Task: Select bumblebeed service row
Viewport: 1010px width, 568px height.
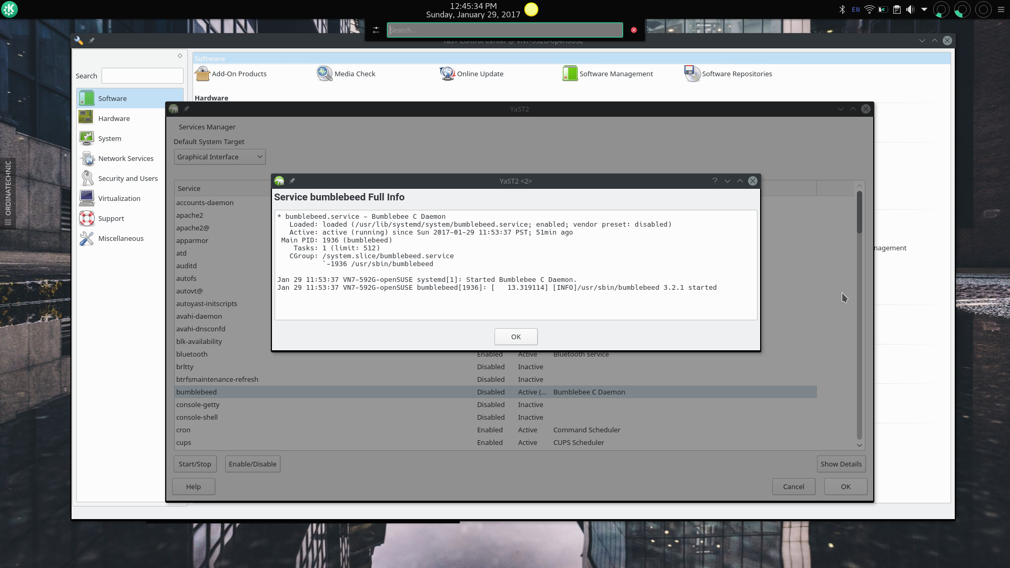Action: [x=496, y=392]
